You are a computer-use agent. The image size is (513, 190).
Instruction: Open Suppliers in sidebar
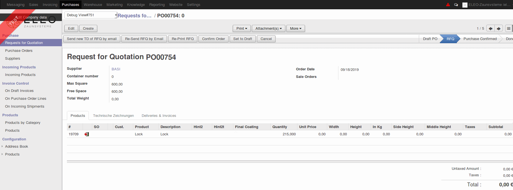(x=12, y=59)
